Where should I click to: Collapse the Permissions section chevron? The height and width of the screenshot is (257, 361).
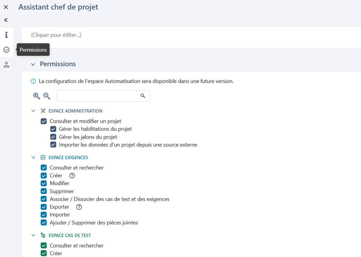pyautogui.click(x=33, y=64)
